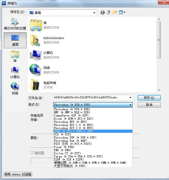Select Desktop (桌面) in the sidebar
169x180 pixels.
point(15,40)
